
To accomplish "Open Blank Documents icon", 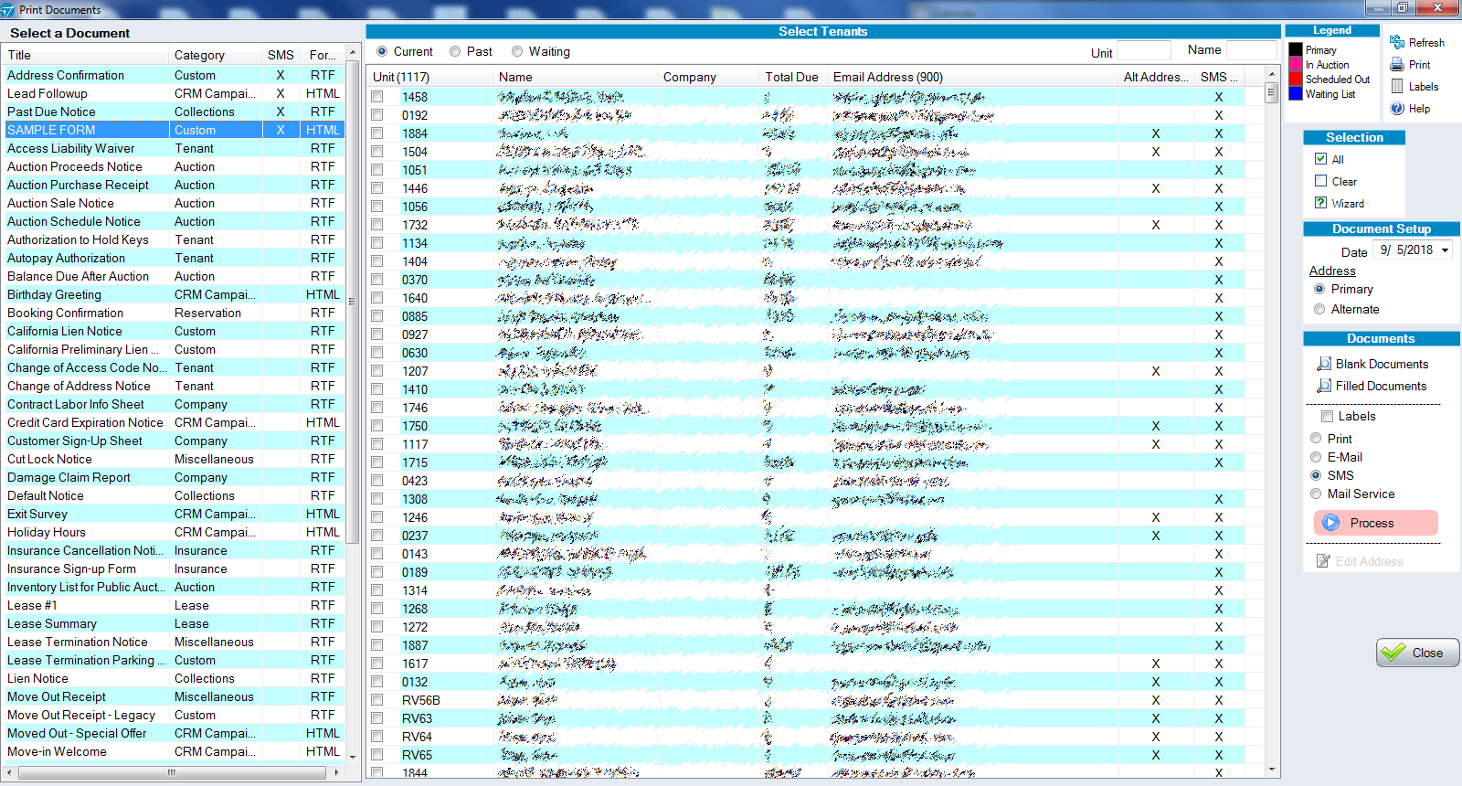I will [x=1324, y=364].
